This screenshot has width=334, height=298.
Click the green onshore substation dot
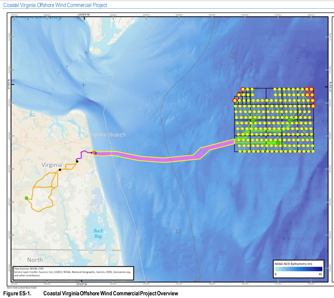tap(26, 198)
